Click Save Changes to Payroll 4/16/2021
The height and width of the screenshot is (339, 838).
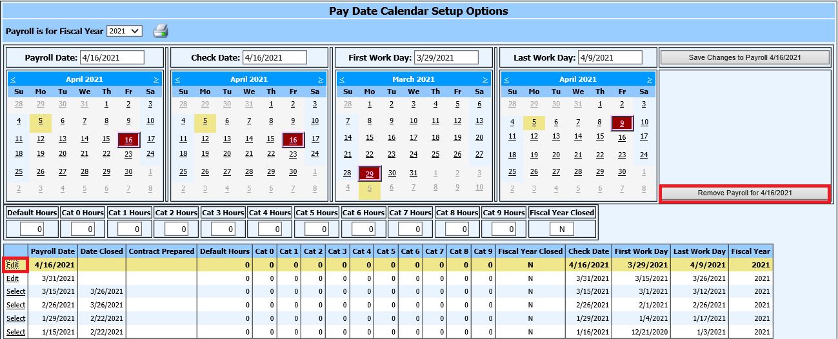(744, 57)
